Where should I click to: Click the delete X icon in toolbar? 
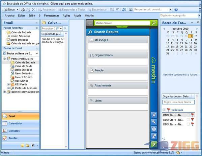(33, 9)
